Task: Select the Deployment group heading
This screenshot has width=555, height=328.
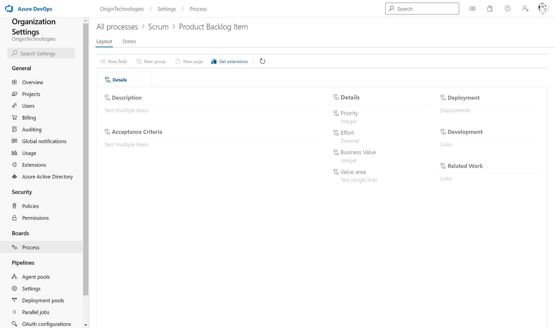Action: coord(464,98)
